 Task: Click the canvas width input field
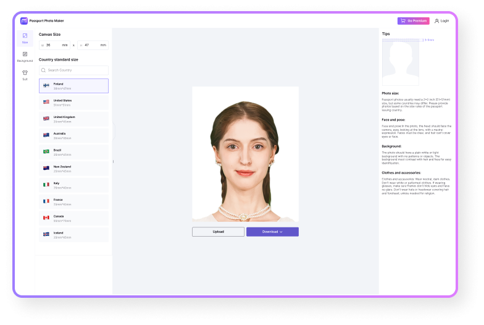click(55, 45)
